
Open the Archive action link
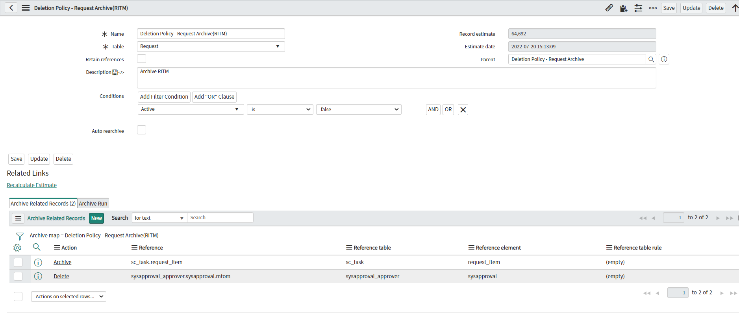(62, 262)
